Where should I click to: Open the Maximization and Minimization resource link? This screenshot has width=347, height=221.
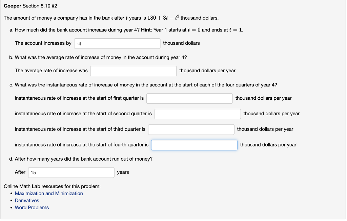pyautogui.click(x=49, y=193)
